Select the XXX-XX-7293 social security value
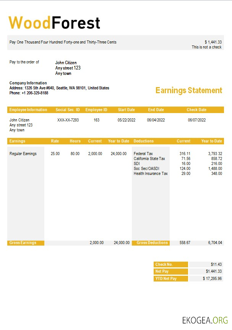 pos(68,120)
